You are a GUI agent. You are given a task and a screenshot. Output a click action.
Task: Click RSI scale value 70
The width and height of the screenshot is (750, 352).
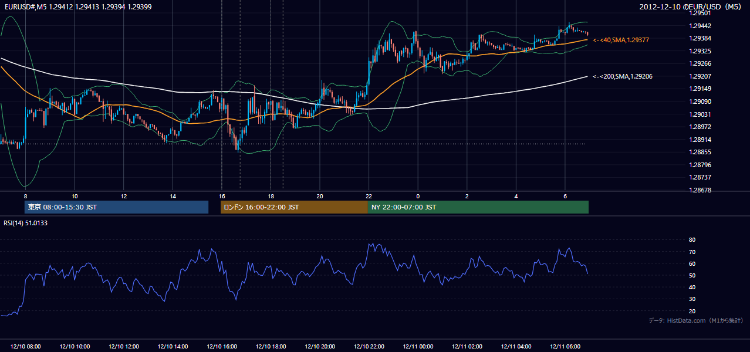pyautogui.click(x=692, y=252)
